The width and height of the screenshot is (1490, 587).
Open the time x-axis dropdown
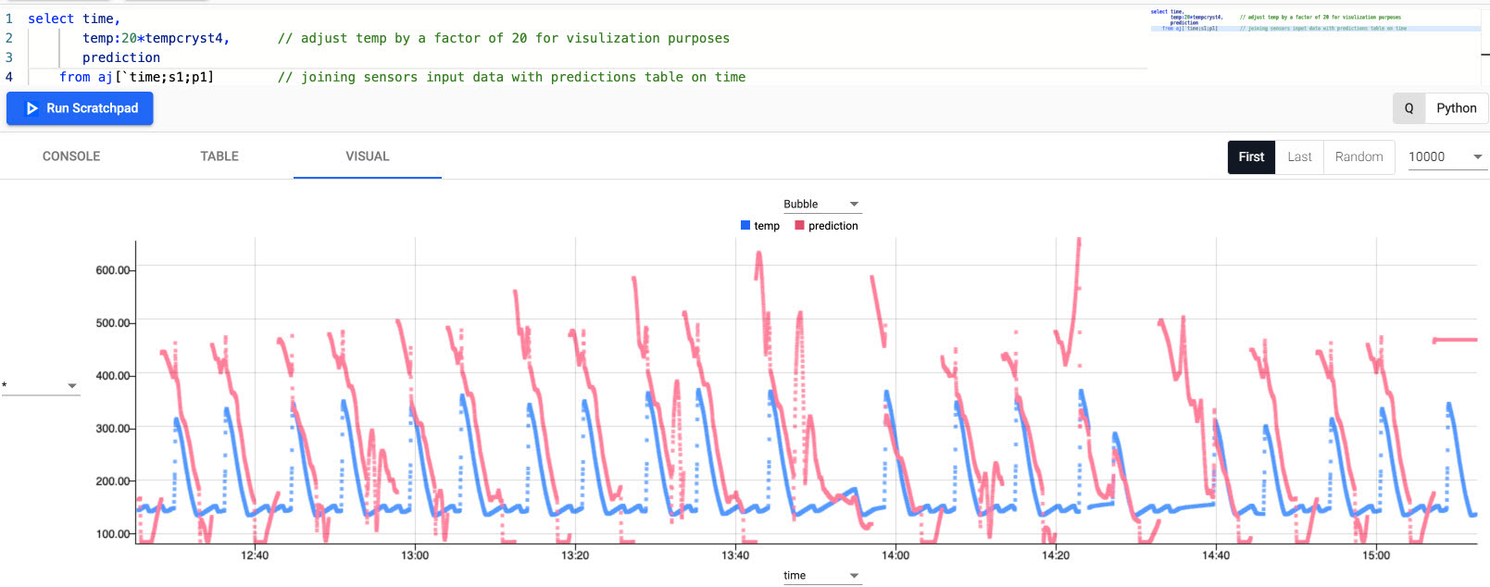coord(821,576)
